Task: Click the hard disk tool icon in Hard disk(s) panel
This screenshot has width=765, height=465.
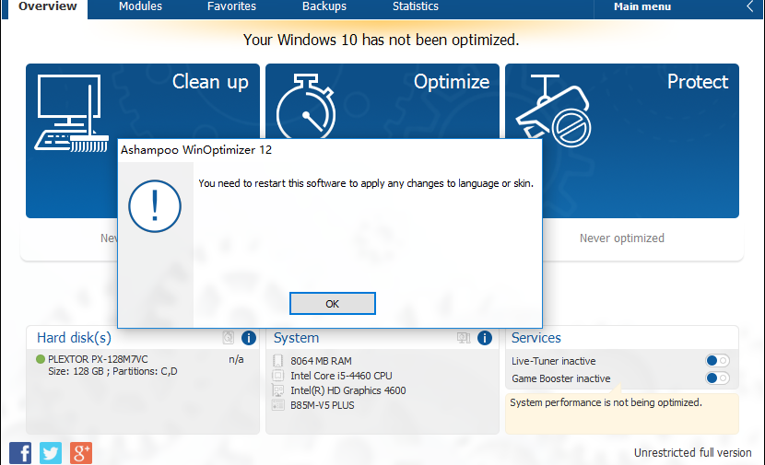Action: [229, 337]
